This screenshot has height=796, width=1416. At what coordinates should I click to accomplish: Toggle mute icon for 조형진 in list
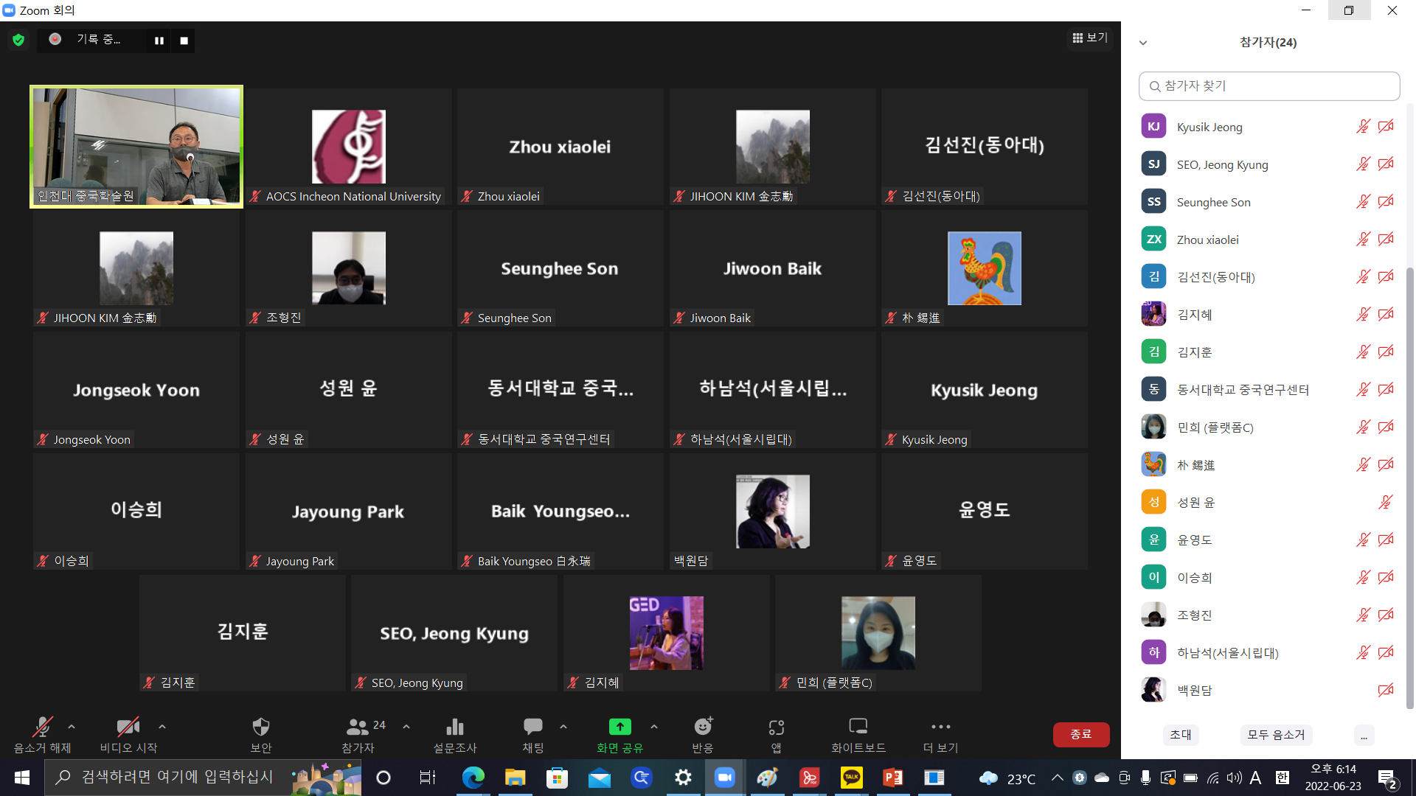coord(1363,615)
